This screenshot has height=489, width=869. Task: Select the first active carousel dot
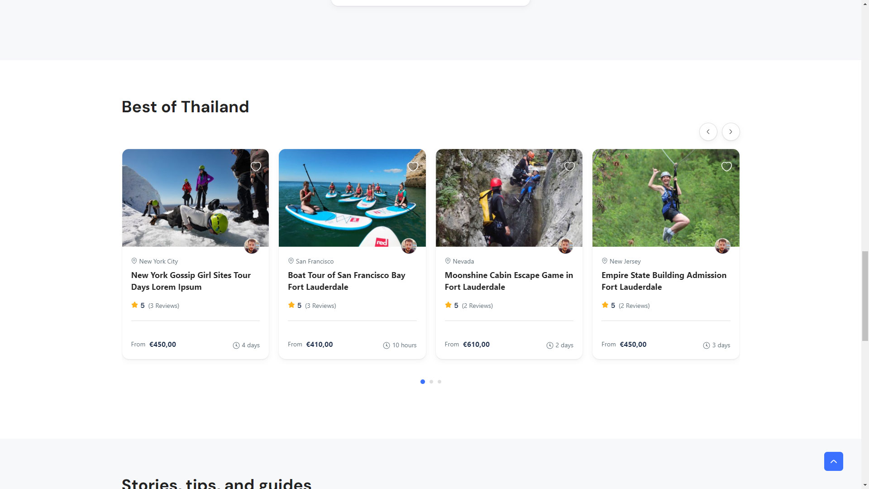[423, 382]
